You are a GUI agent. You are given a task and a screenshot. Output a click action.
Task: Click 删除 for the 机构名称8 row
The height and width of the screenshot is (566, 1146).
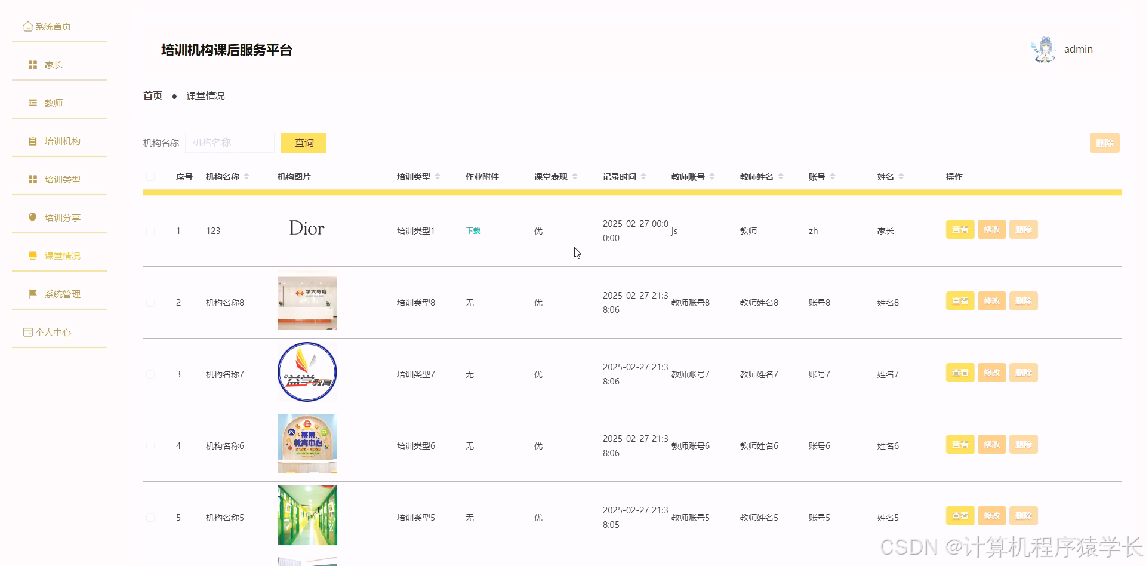[1024, 301]
